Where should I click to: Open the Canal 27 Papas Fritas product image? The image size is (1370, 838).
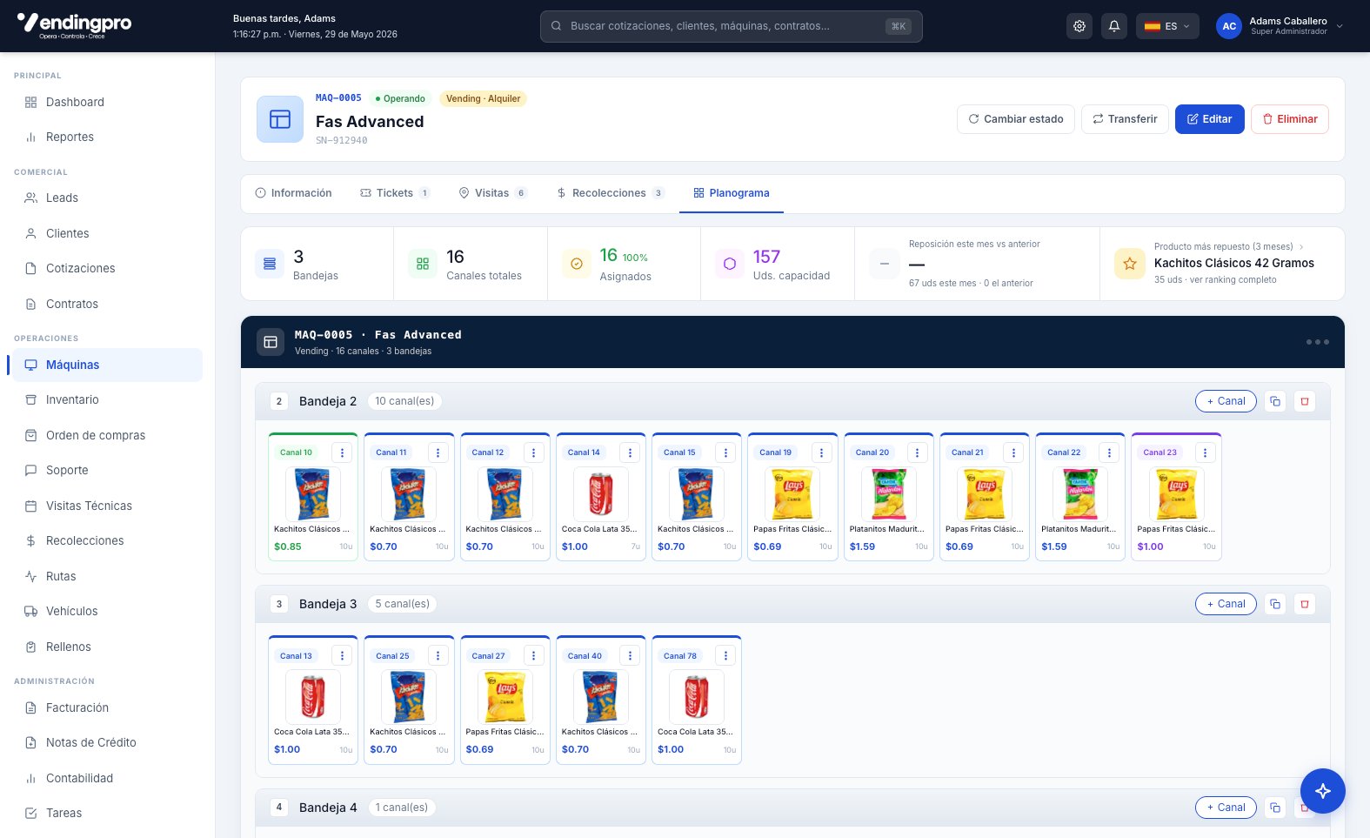pos(505,697)
